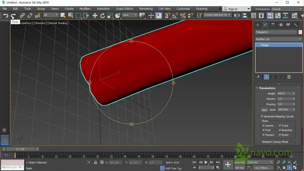Image resolution: width=304 pixels, height=171 pixels.
Task: Open the Selected key filter dropdown
Action: pyautogui.click(x=260, y=162)
